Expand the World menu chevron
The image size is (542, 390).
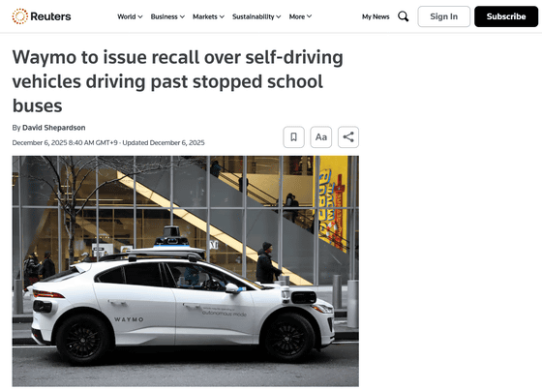click(x=140, y=16)
